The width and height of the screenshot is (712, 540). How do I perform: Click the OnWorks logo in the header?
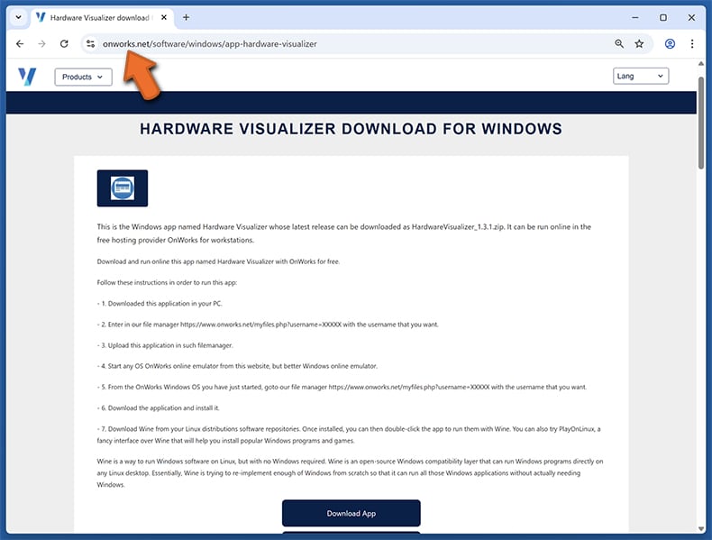pyautogui.click(x=27, y=77)
